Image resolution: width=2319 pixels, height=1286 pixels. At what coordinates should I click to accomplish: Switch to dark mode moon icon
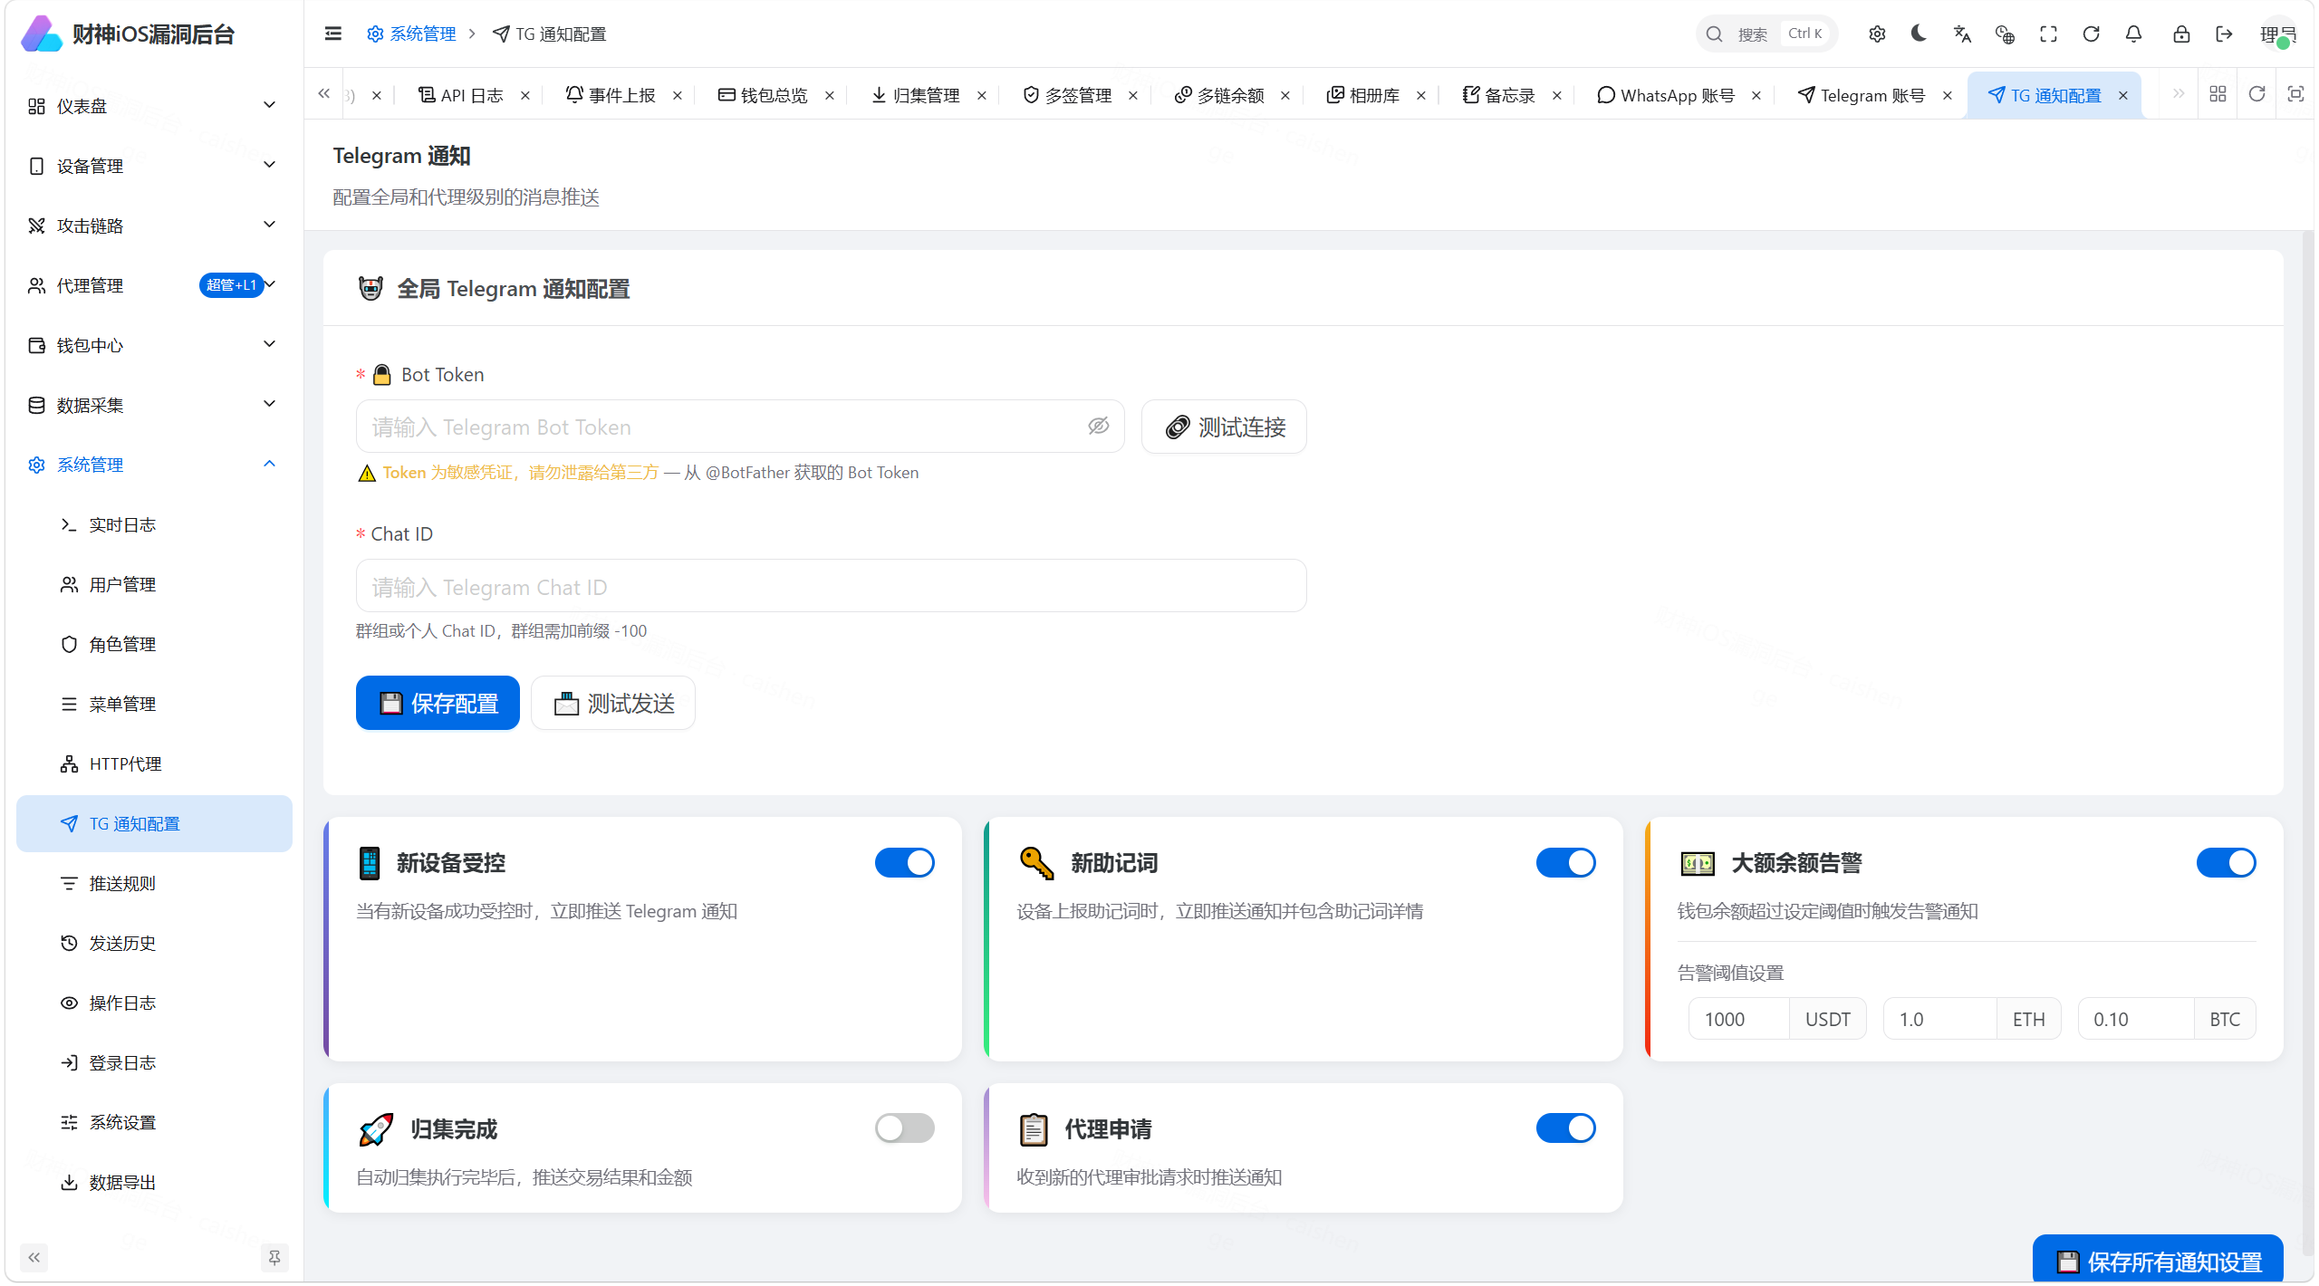point(1919,34)
